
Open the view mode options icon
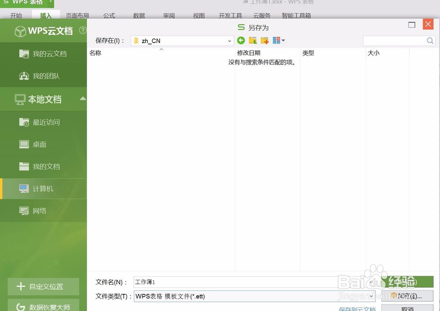pos(279,40)
